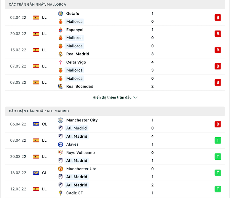Click the Alaves club crest icon
This screenshot has width=230, height=198.
(61, 144)
